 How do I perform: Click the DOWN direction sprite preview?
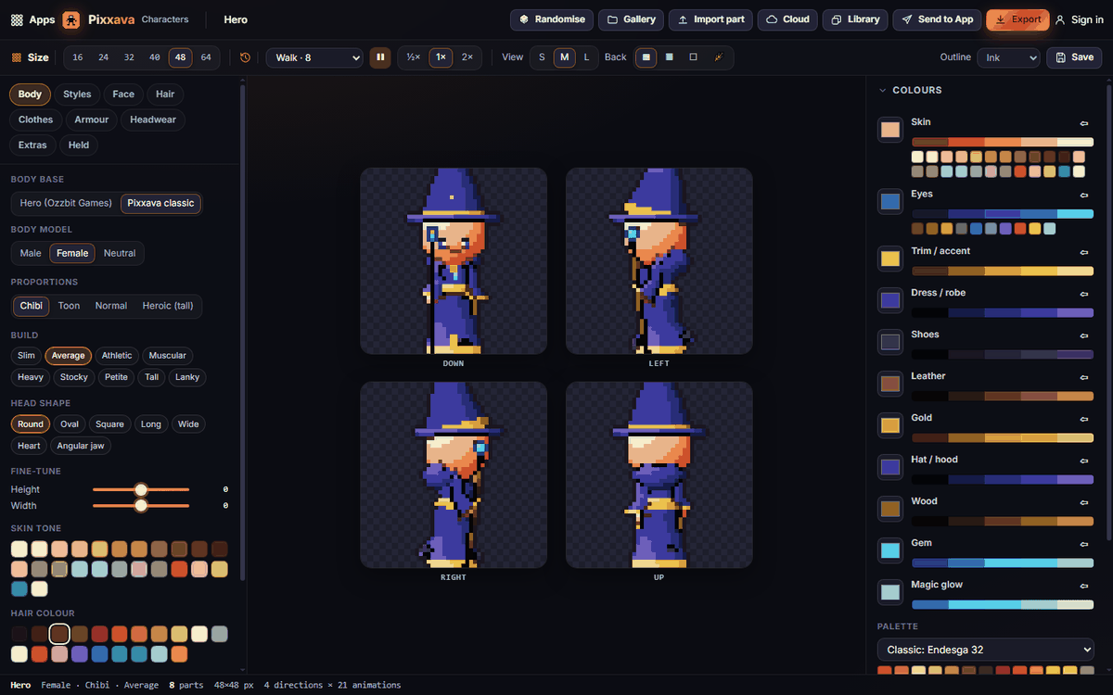tap(454, 260)
